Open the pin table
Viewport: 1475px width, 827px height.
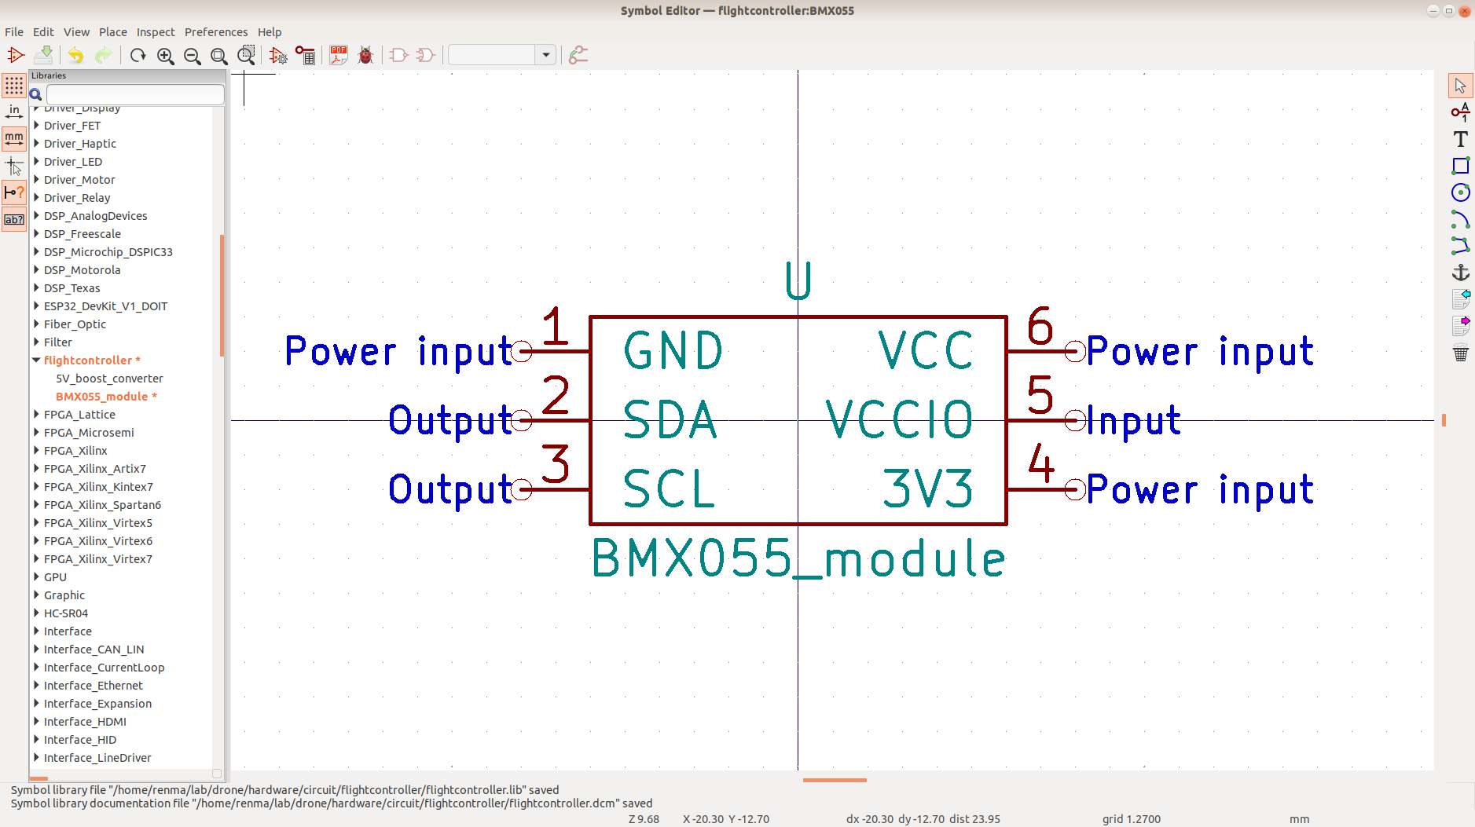(x=305, y=55)
